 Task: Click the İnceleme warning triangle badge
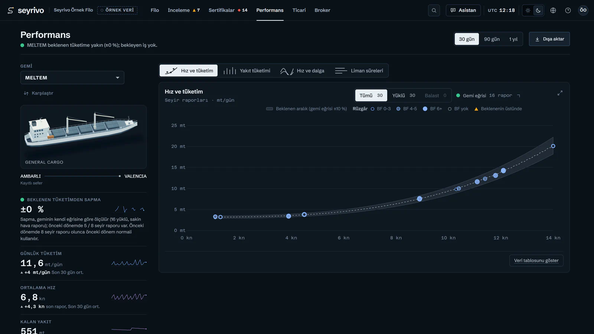[194, 10]
